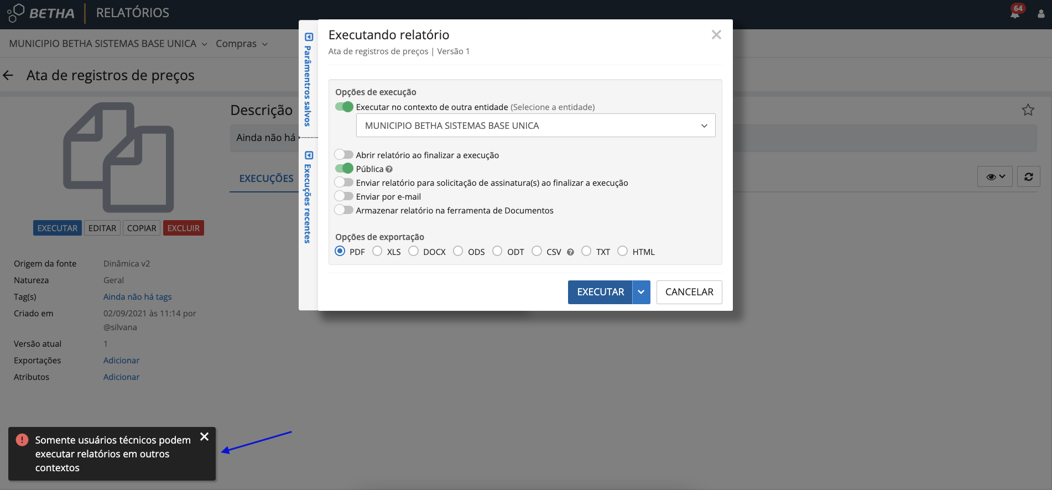Enable Abrir relatório ao finalizar a execução

(x=344, y=155)
